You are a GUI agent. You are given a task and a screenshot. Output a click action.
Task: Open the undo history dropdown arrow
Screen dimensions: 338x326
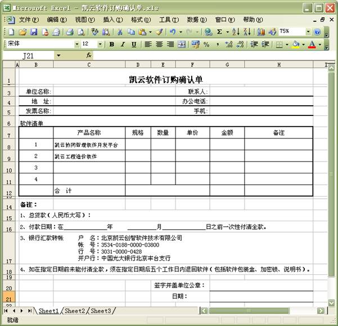pyautogui.click(x=181, y=32)
